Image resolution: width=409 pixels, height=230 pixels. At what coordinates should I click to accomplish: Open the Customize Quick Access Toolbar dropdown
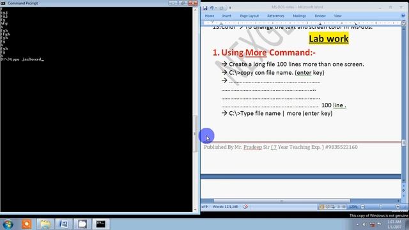pos(230,8)
